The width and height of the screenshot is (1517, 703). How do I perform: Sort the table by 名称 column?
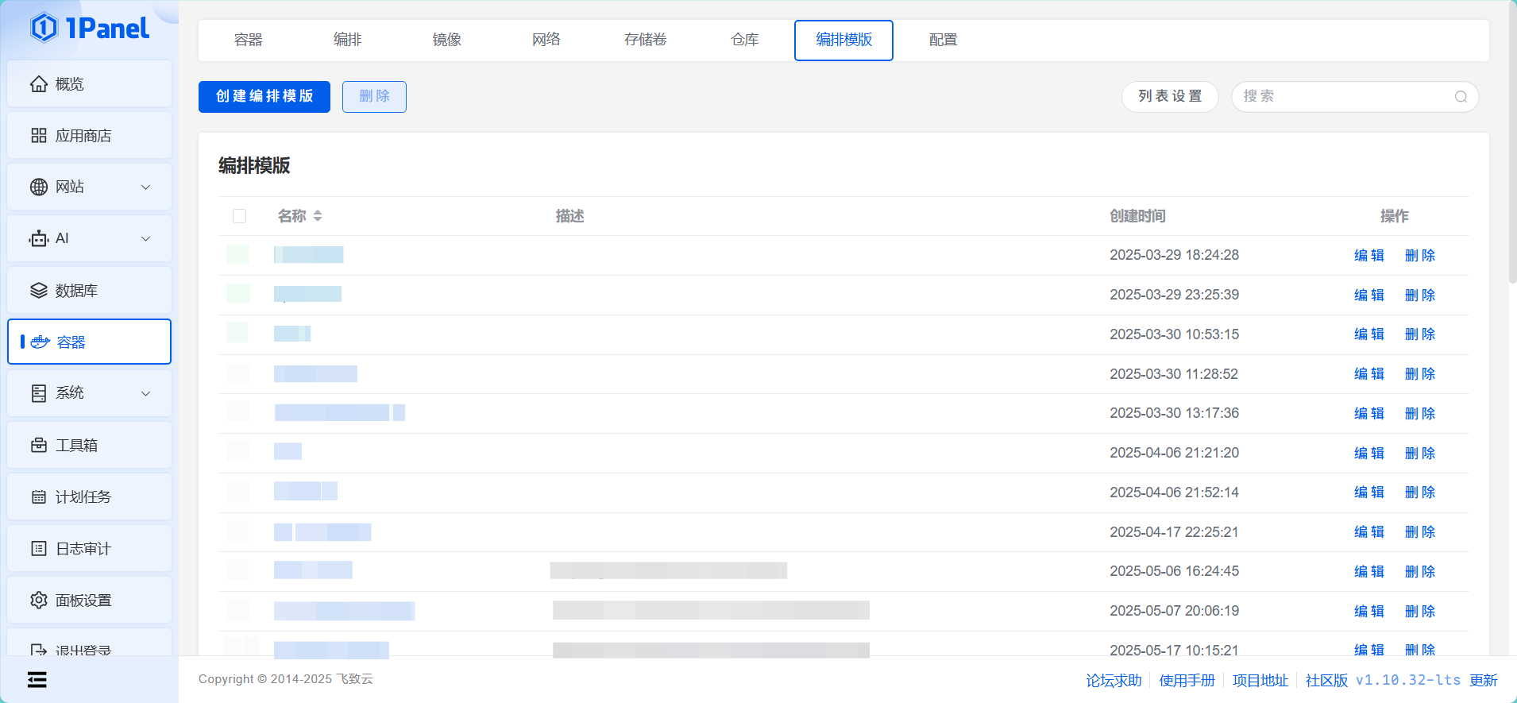tap(318, 216)
